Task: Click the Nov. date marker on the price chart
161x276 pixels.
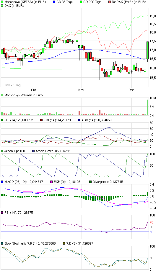Action: pos(82,90)
